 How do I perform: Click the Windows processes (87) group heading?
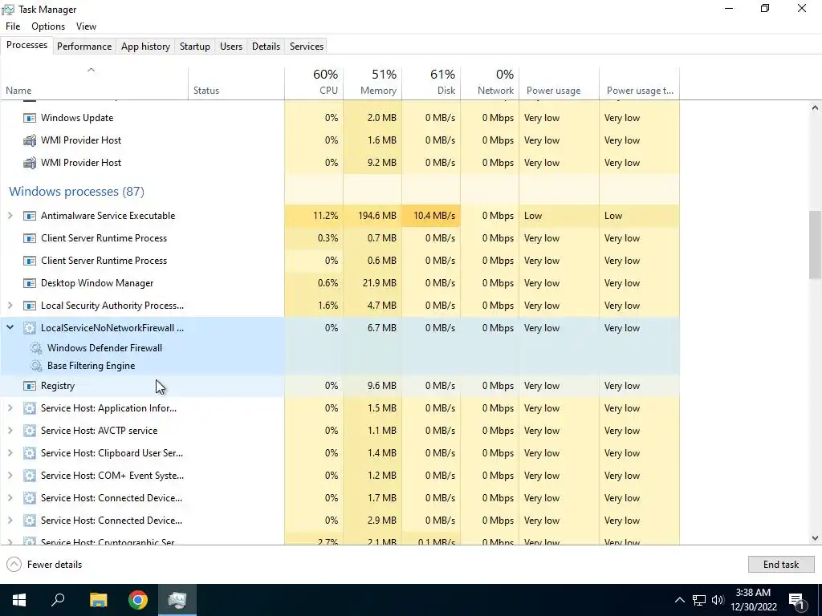click(76, 191)
